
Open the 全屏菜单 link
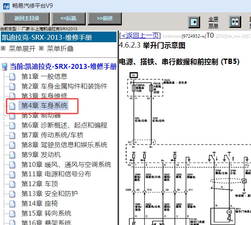coord(213,23)
